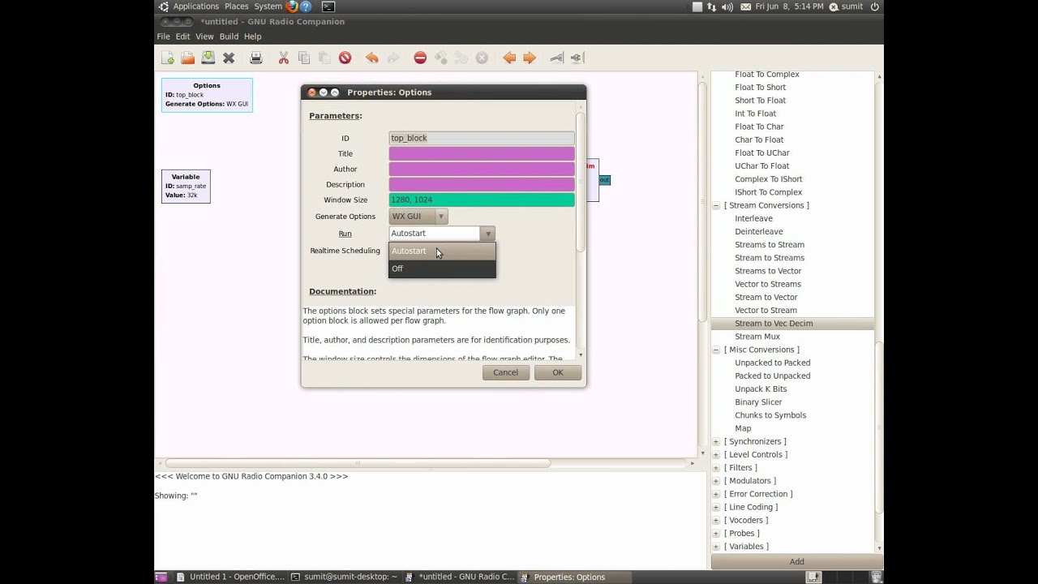Collapse the Misc Conversions category

tap(716, 350)
